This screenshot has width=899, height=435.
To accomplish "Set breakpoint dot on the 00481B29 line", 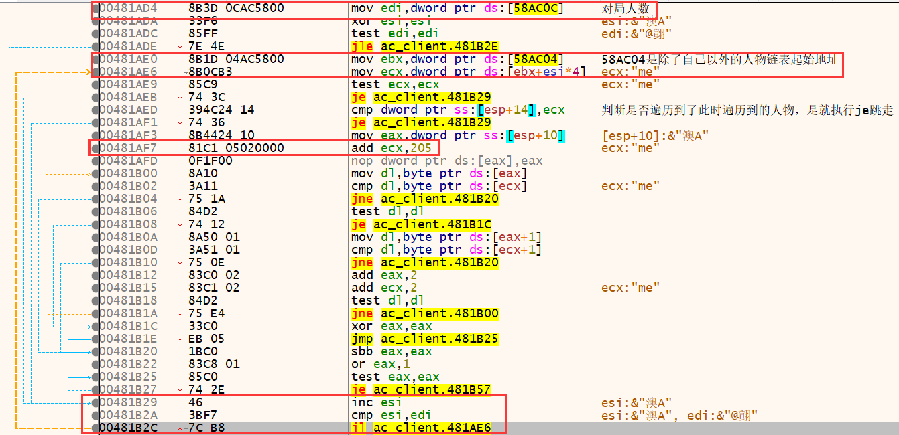I will click(96, 402).
